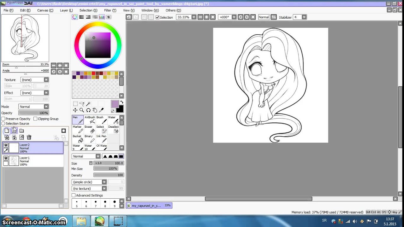Pick the magic wand tool
The image size is (404, 227).
pyautogui.click(x=88, y=104)
